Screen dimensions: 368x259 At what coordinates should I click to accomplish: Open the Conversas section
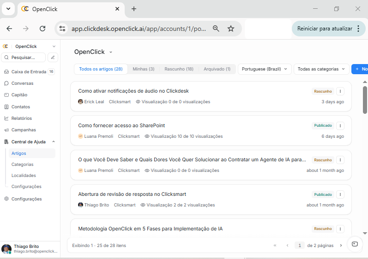pyautogui.click(x=22, y=83)
